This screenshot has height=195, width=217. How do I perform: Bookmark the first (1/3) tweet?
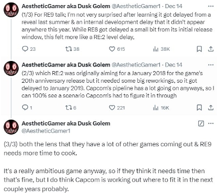[199, 49]
